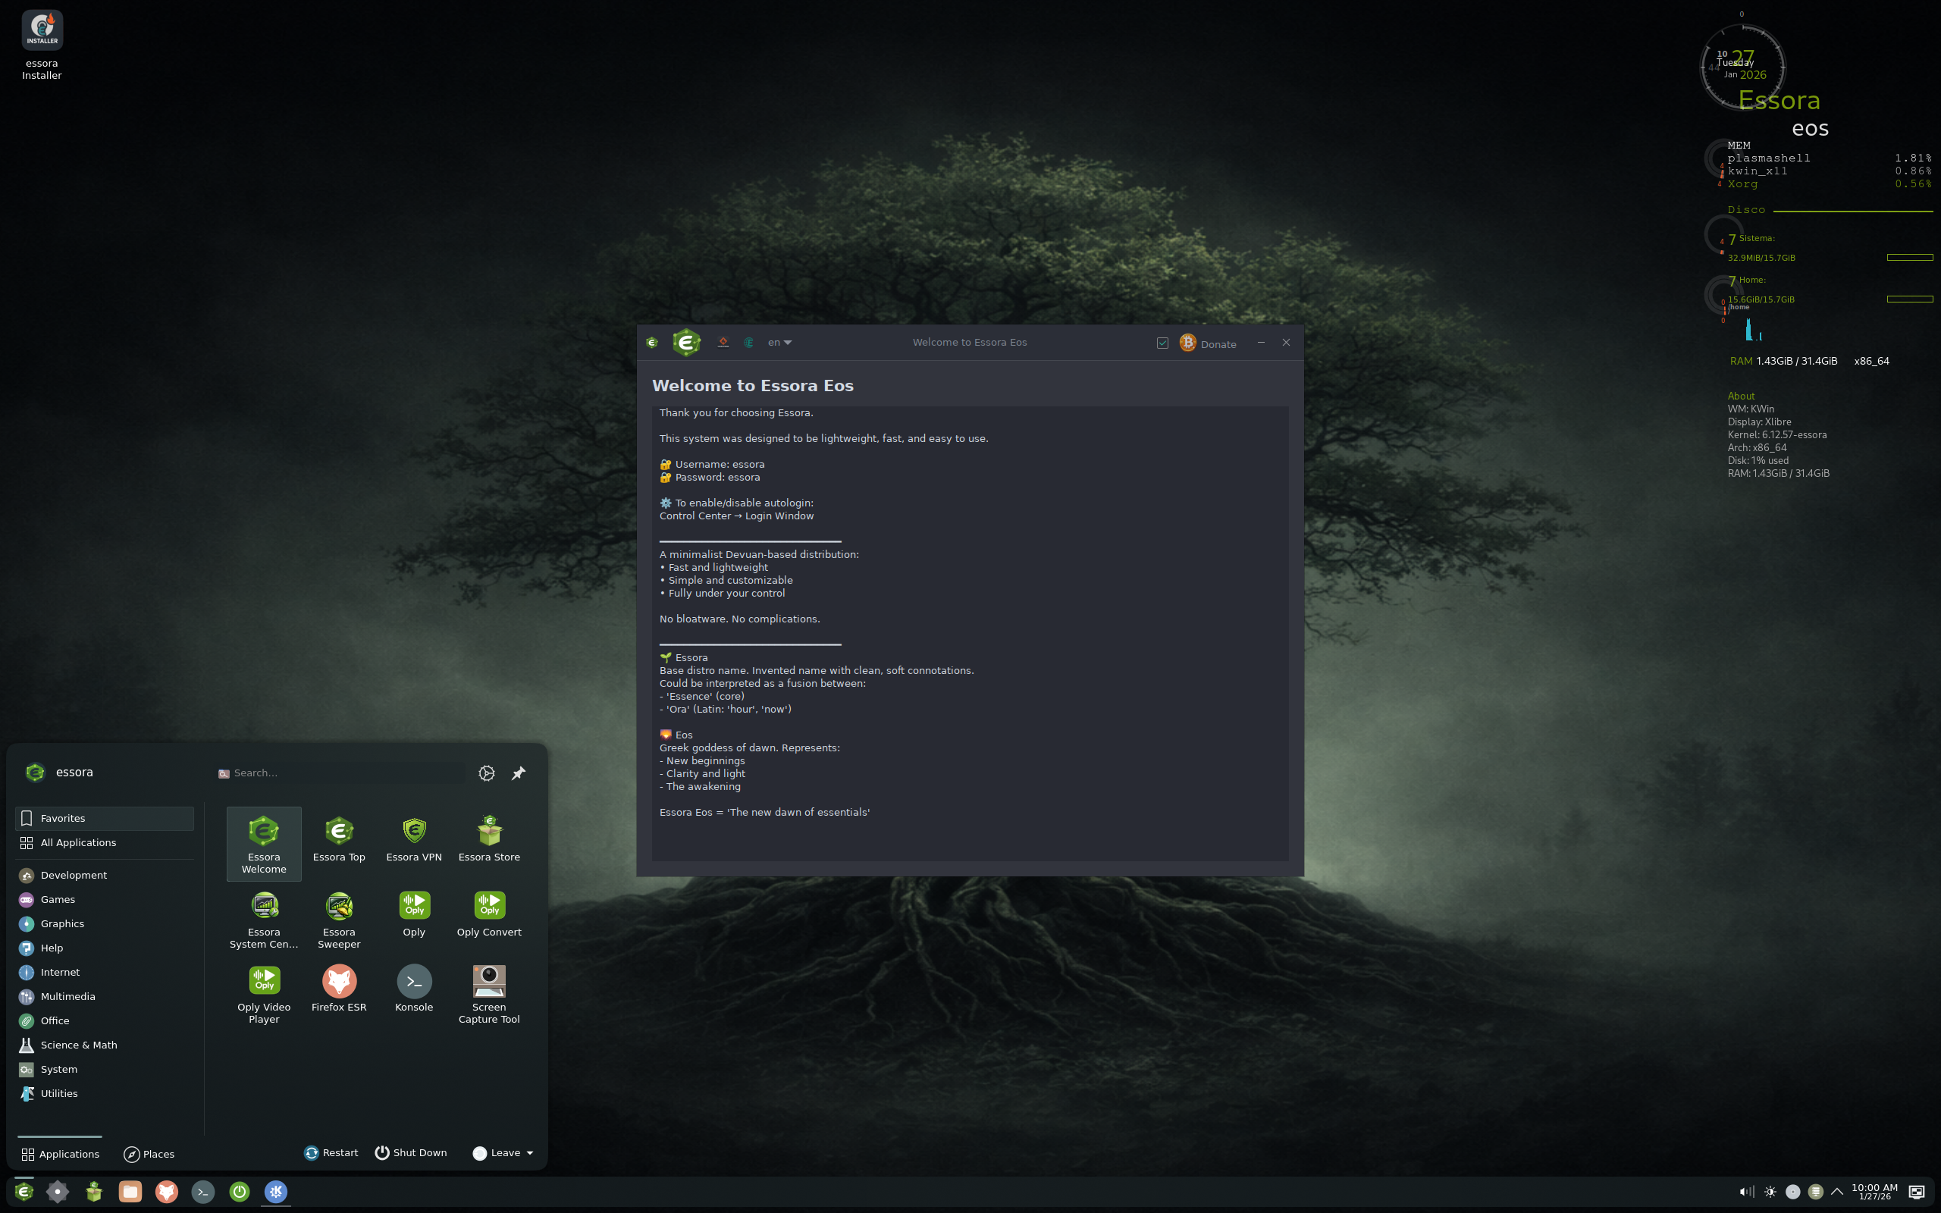Launch Oply Convert

tap(489, 914)
